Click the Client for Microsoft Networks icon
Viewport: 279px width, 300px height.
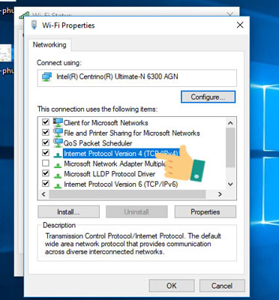coord(58,122)
